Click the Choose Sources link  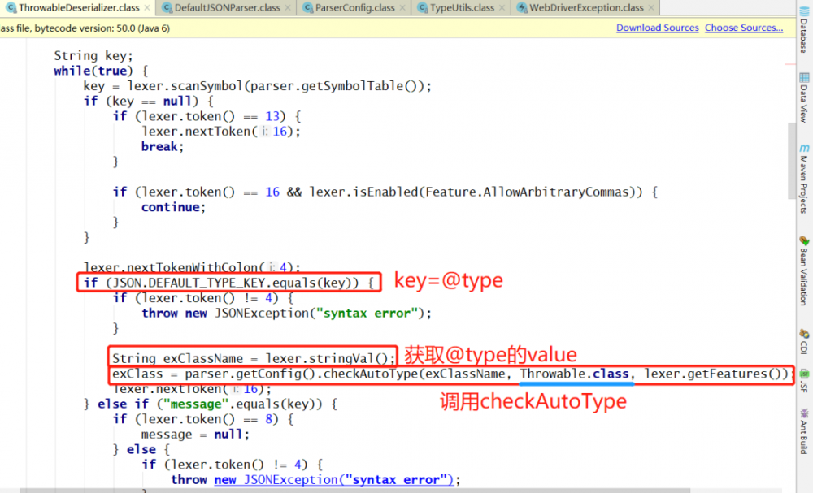[x=743, y=28]
